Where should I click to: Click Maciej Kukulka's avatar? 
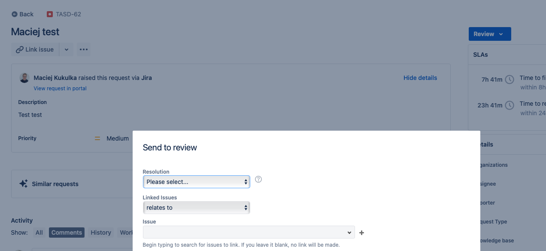24,78
